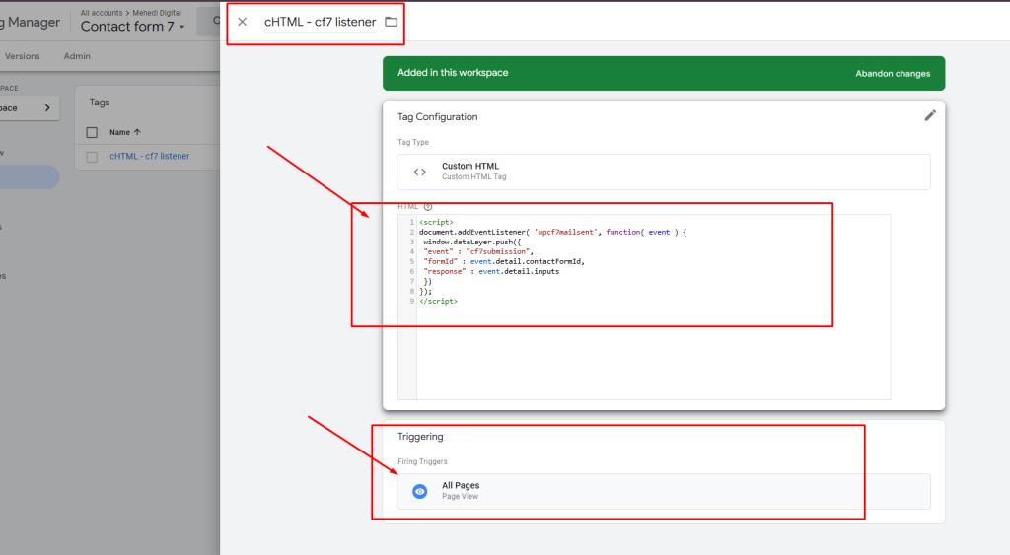Viewport: 1010px width, 555px height.
Task: Click code line with event.detail.inputs
Action: point(491,272)
